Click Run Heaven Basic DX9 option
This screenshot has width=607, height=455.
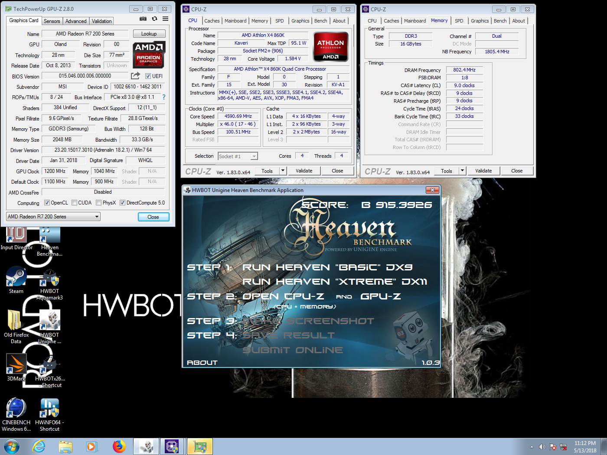point(327,267)
